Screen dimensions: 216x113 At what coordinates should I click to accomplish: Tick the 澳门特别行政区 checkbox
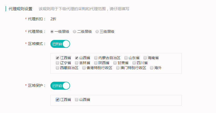coord(118,68)
